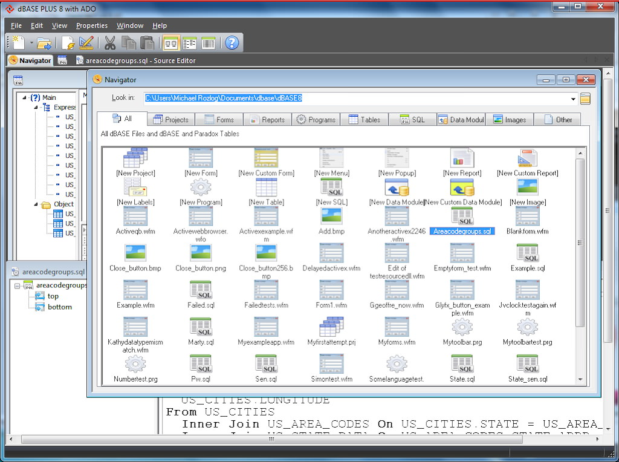The image size is (619, 462).
Task: Select the Other tab in Navigator
Action: (557, 119)
